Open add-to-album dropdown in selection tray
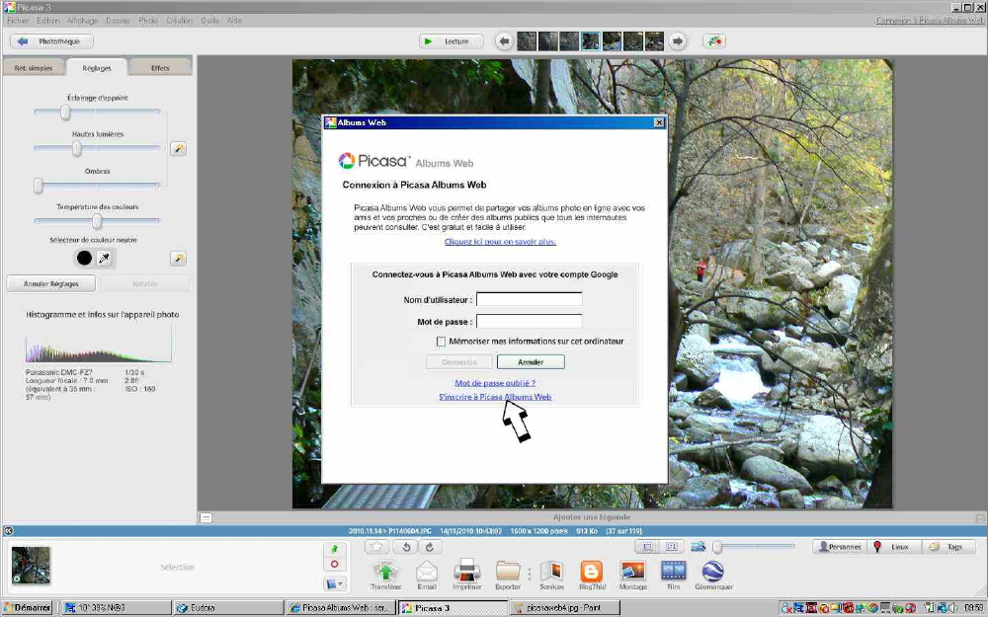Viewport: 988px width, 617px height. [335, 583]
